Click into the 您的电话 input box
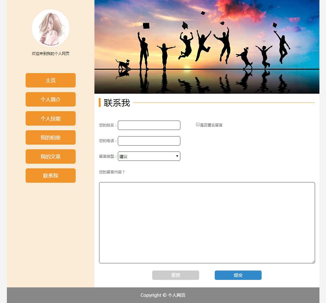The image size is (326, 303). coord(149,141)
